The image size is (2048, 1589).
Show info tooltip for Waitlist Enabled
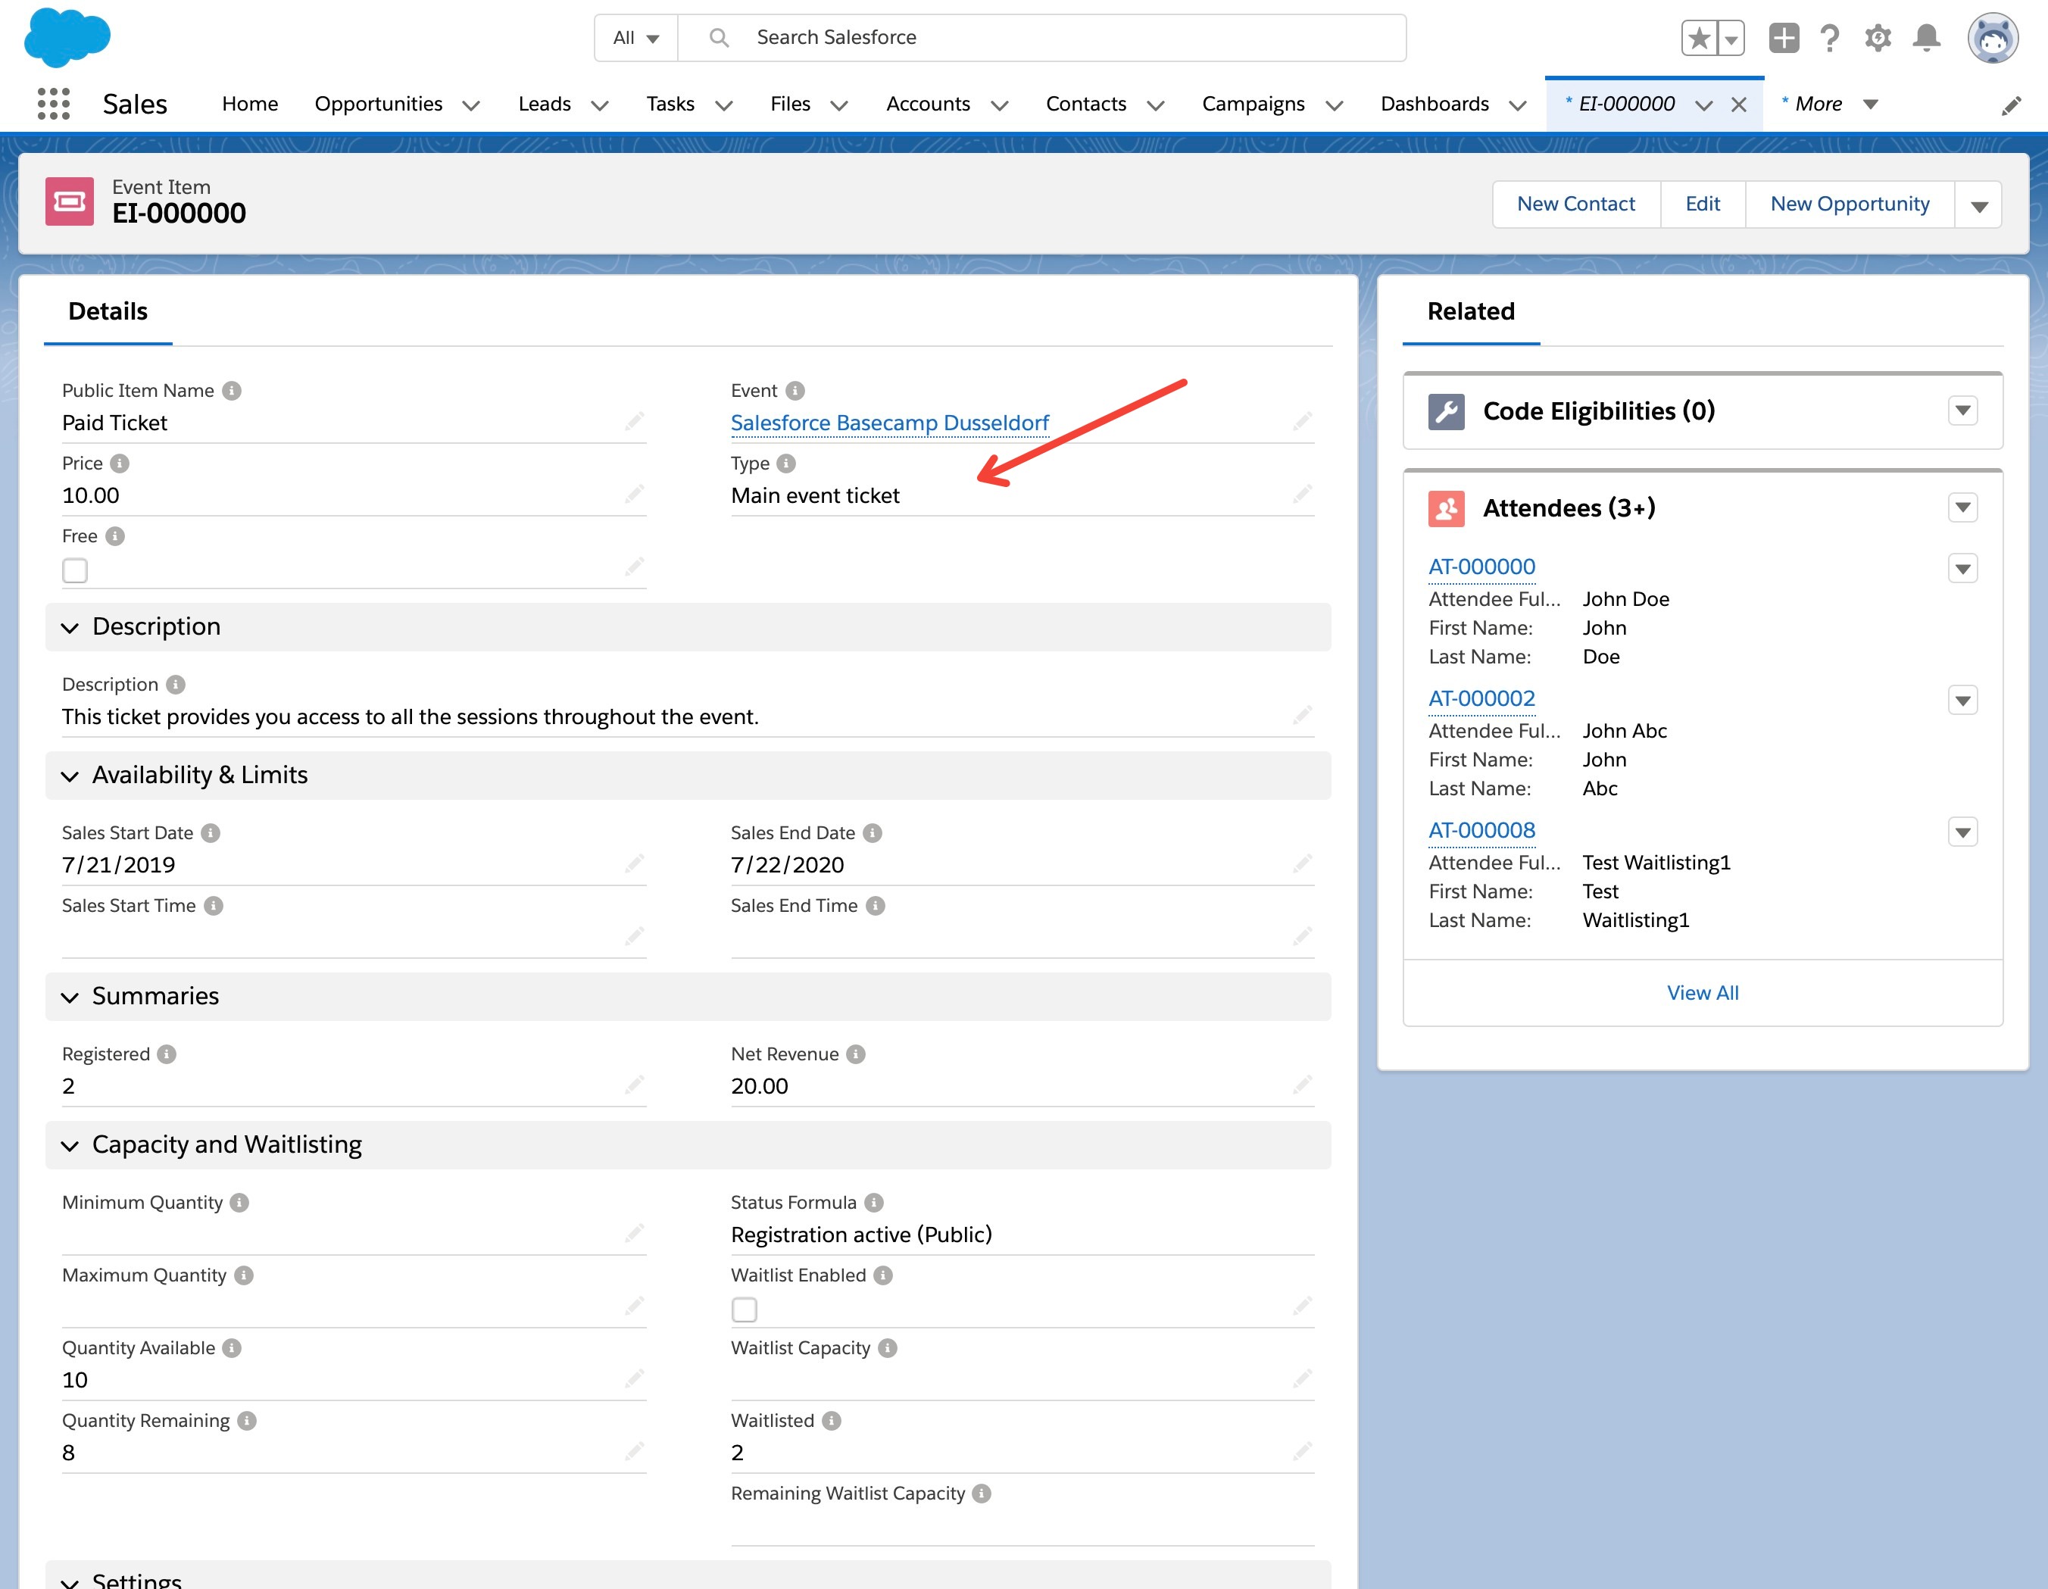pos(882,1276)
